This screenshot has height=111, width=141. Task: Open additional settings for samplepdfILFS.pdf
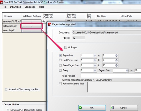[x=32, y=21]
